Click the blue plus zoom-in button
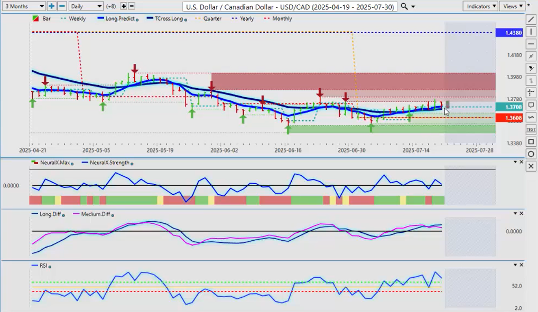Screen dimensions: 538x312 (x=51, y=6)
